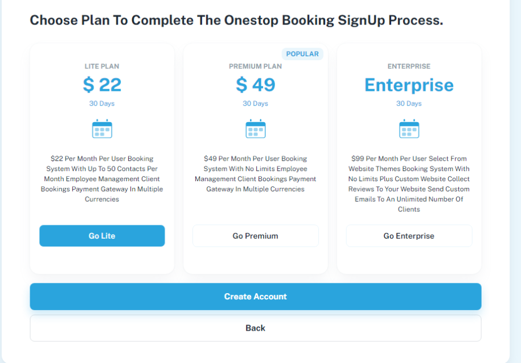Click the Enterprise plan description text

coord(409,183)
